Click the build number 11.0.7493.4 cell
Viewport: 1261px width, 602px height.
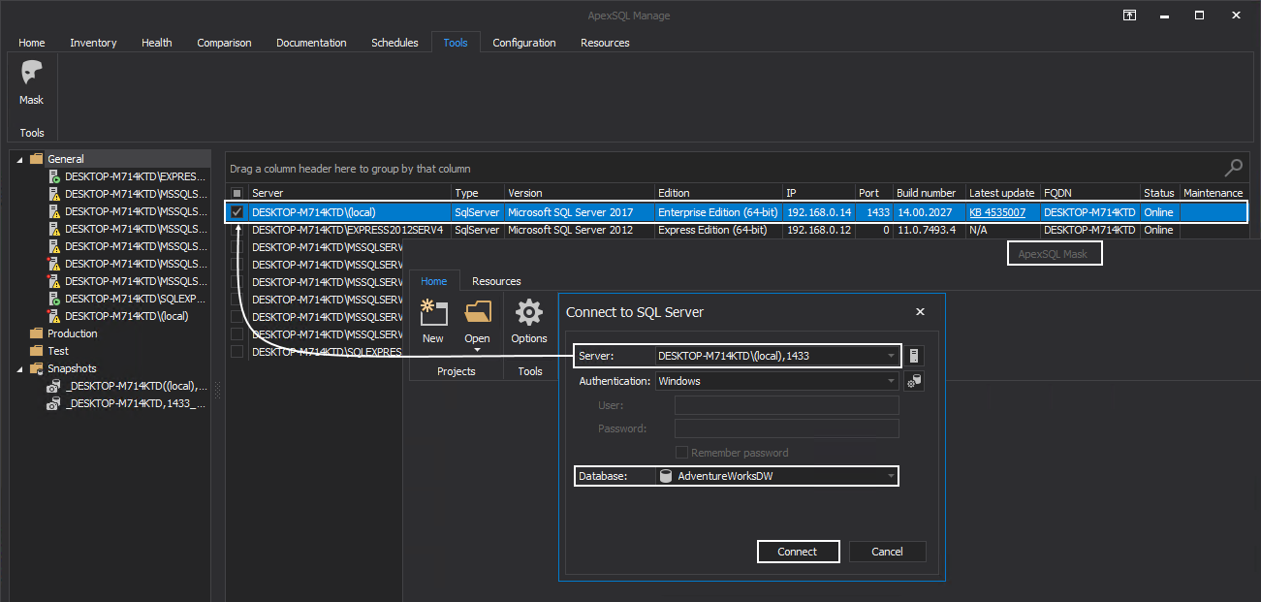[x=930, y=230]
